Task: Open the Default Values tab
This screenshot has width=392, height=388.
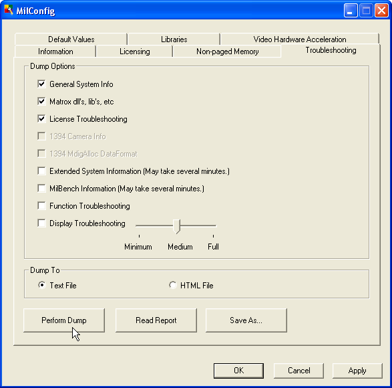Action: [71, 39]
